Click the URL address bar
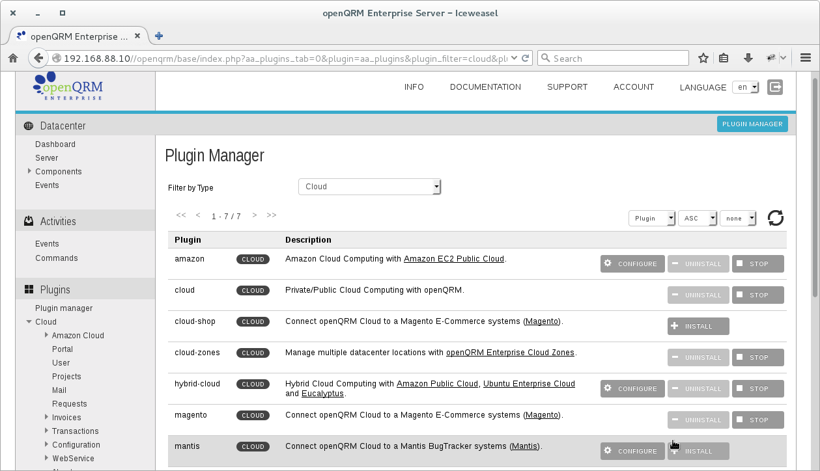Screen dimensions: 820x471 (287, 59)
